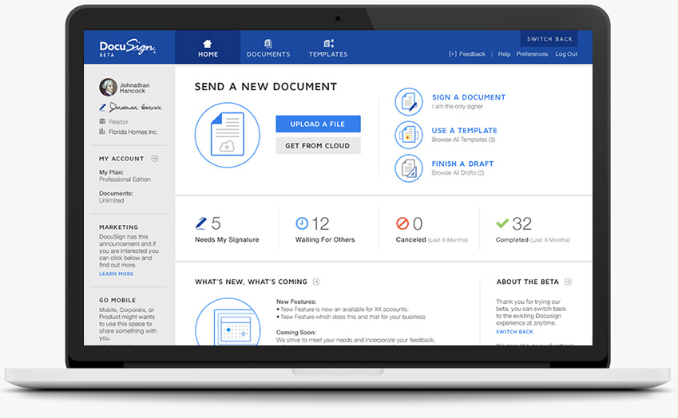The width and height of the screenshot is (678, 418).
Task: Click the Switch Back button in header
Action: point(549,39)
